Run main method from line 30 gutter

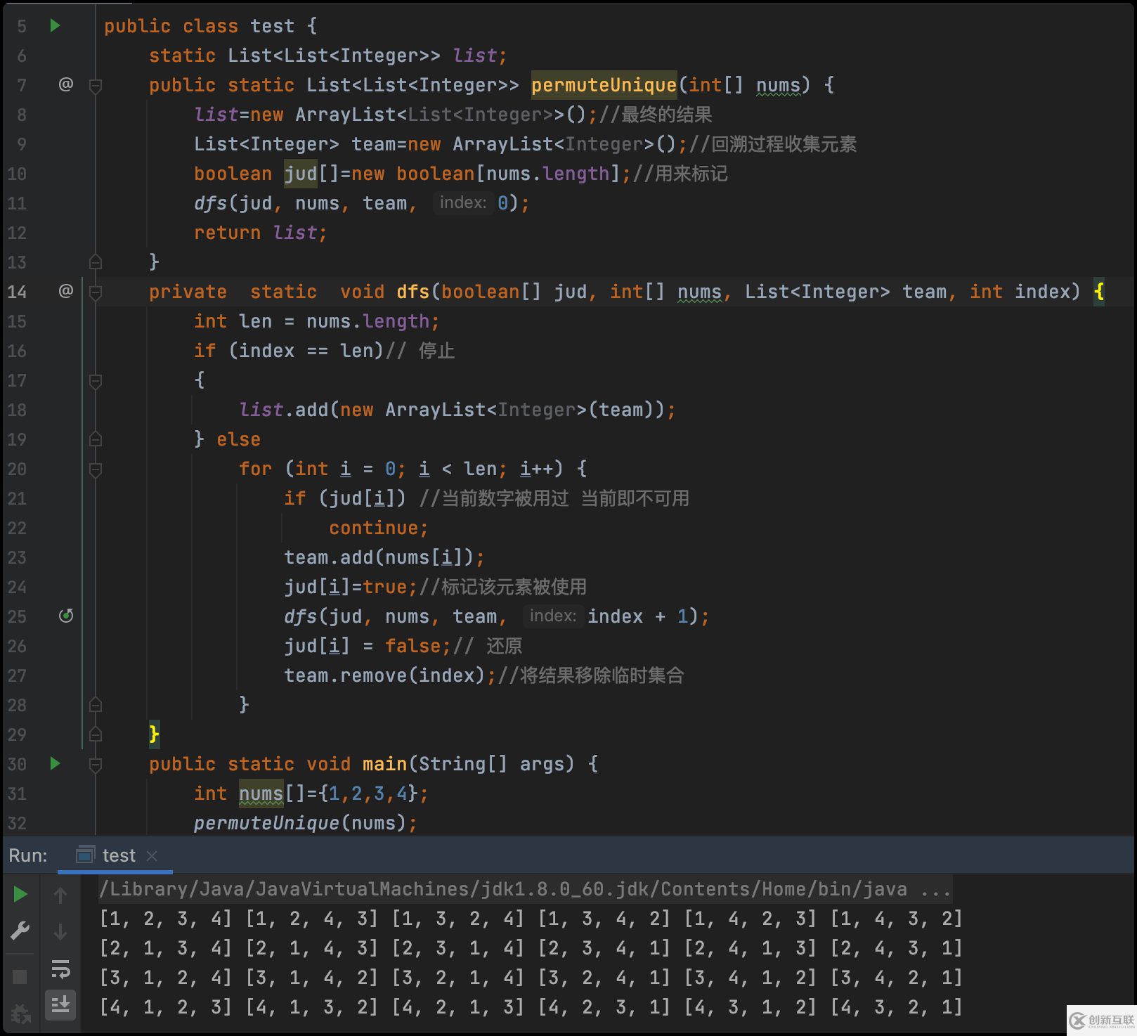pos(55,763)
